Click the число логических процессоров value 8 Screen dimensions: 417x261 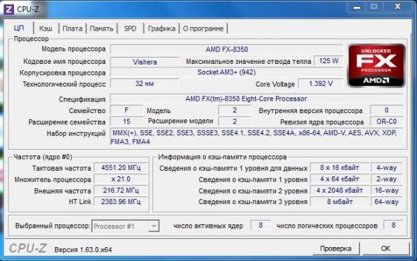click(393, 225)
